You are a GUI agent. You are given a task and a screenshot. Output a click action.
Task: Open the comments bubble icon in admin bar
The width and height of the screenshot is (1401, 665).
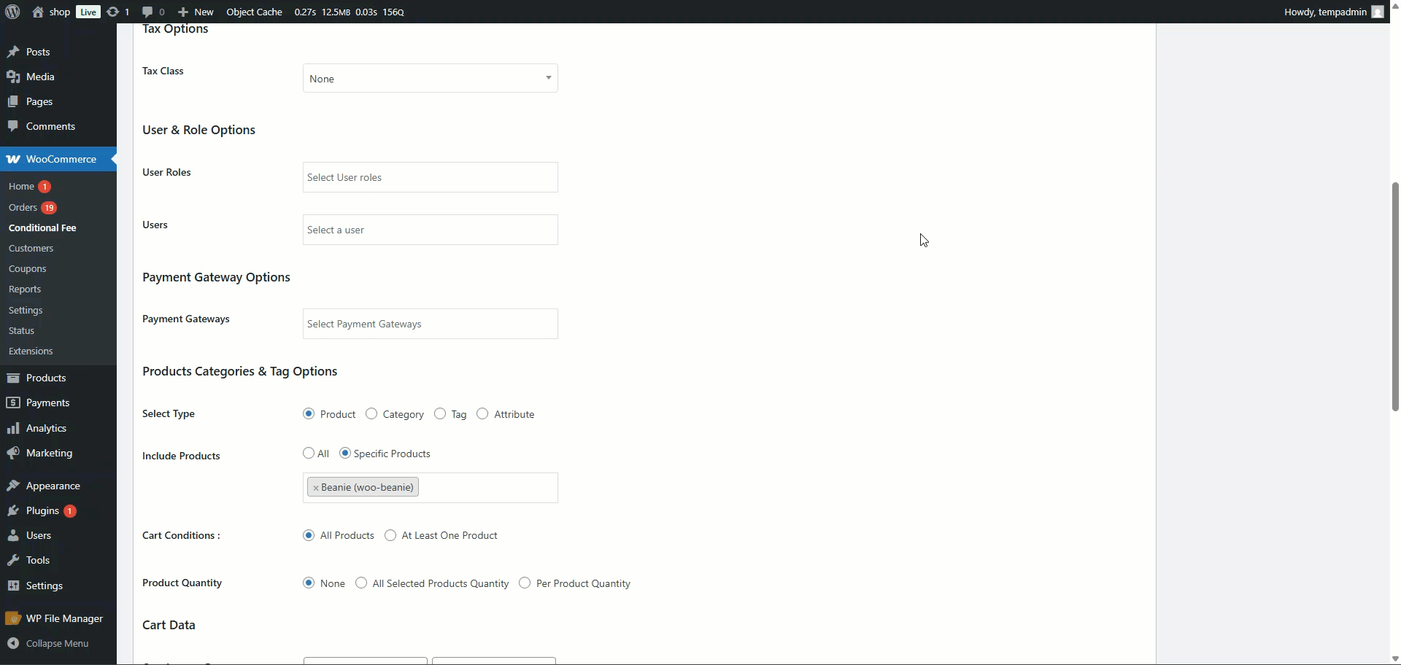tap(147, 12)
